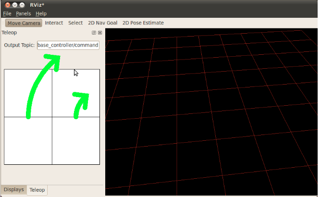Open the Help menu
The width and height of the screenshot is (321, 197).
(41, 14)
